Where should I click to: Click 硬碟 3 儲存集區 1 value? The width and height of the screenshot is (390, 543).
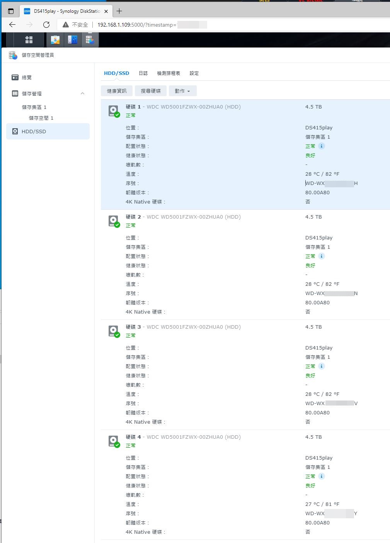(x=318, y=357)
